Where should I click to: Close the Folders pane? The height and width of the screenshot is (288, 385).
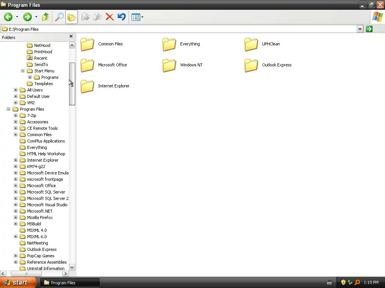click(71, 36)
